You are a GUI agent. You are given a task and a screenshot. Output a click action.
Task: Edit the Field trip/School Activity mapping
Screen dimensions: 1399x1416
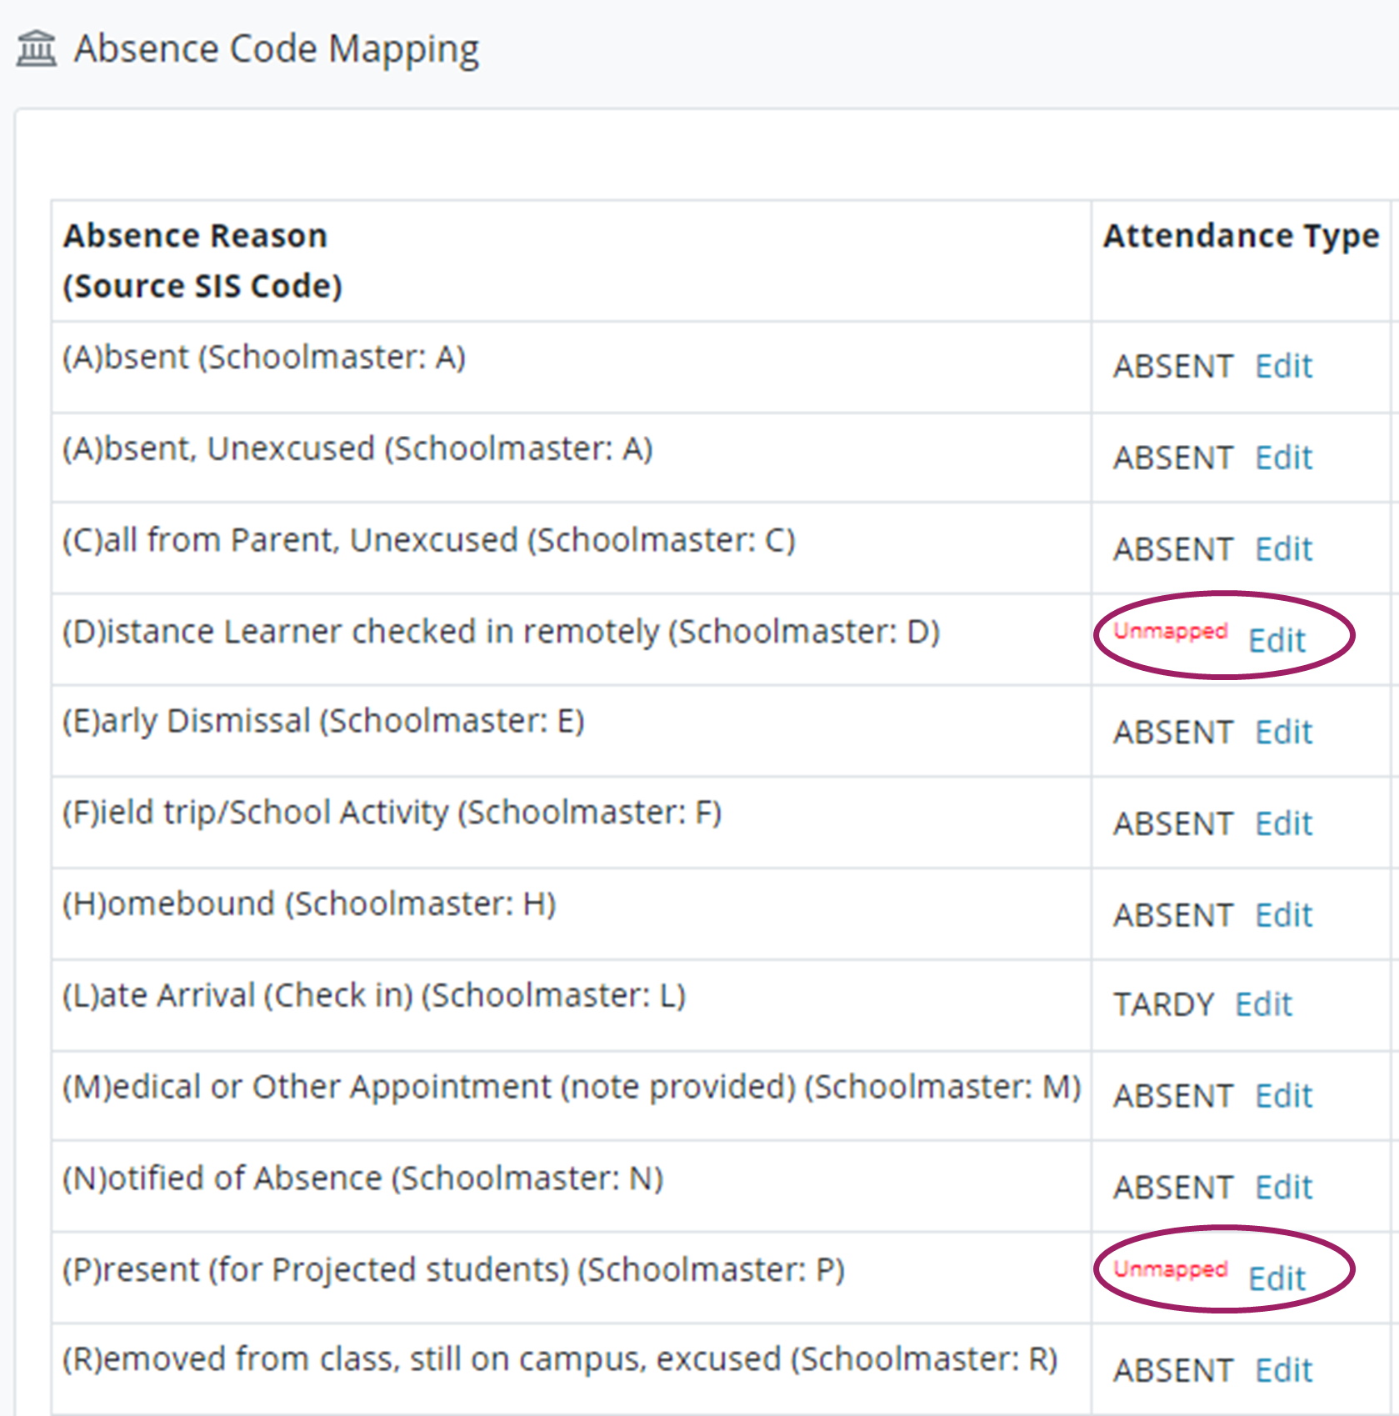point(1283,823)
